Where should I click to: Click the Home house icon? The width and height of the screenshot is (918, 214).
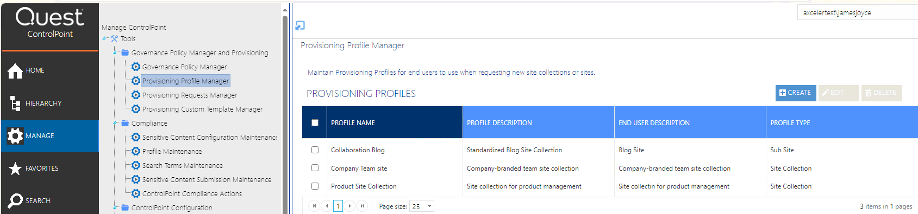(x=15, y=70)
